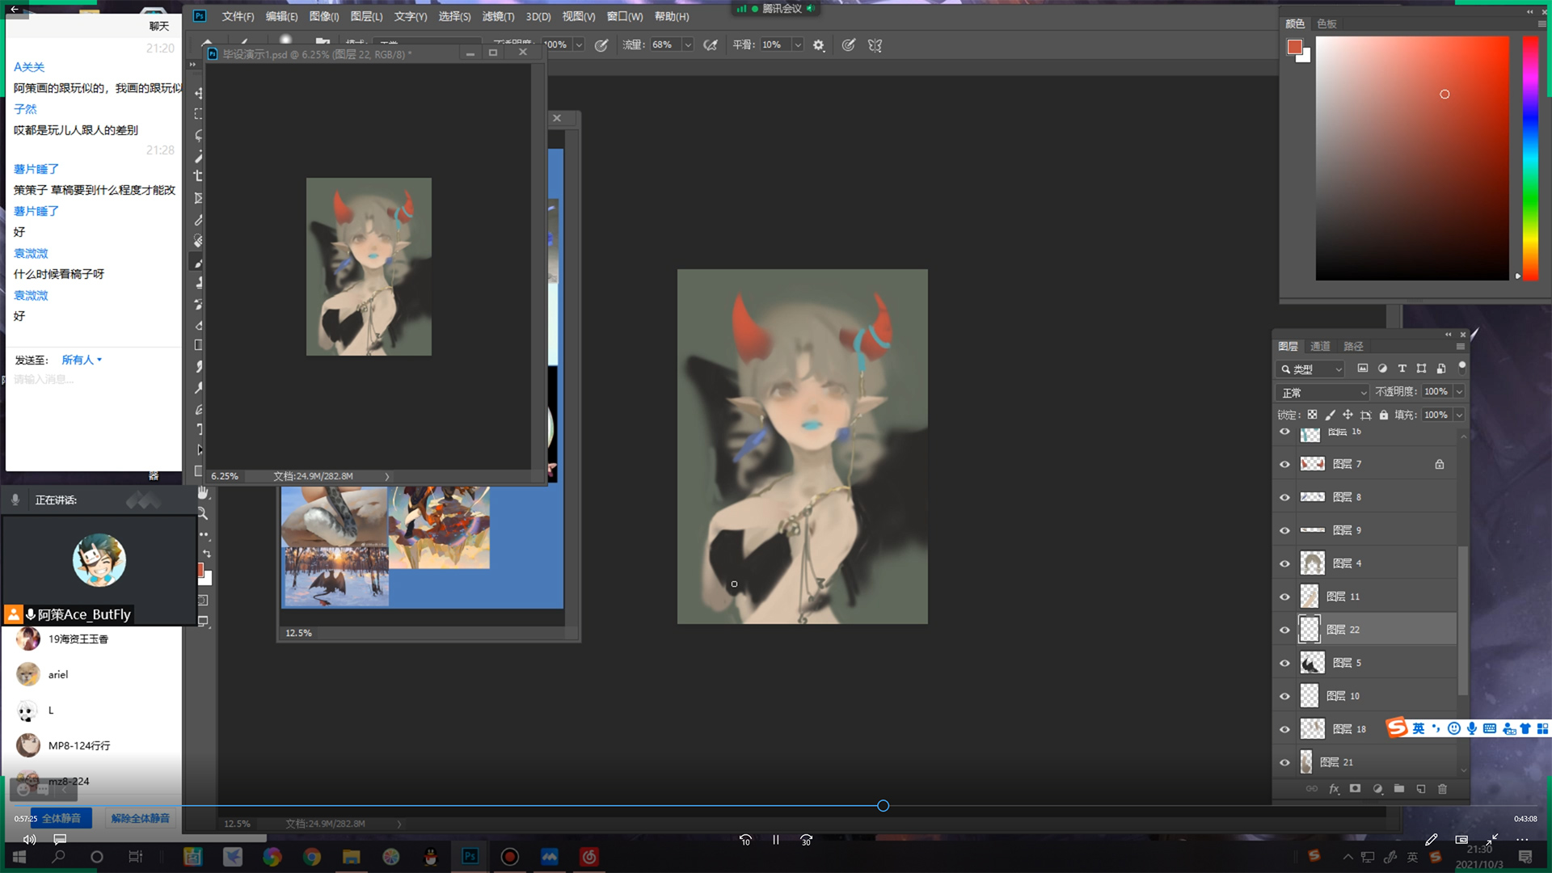Image resolution: width=1552 pixels, height=873 pixels.
Task: Enable airbrush-style build-up icon
Action: 711,45
